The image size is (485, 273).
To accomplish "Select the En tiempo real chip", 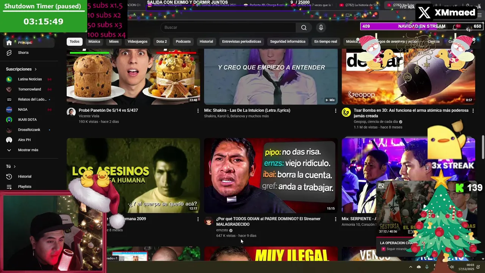I will tap(325, 42).
